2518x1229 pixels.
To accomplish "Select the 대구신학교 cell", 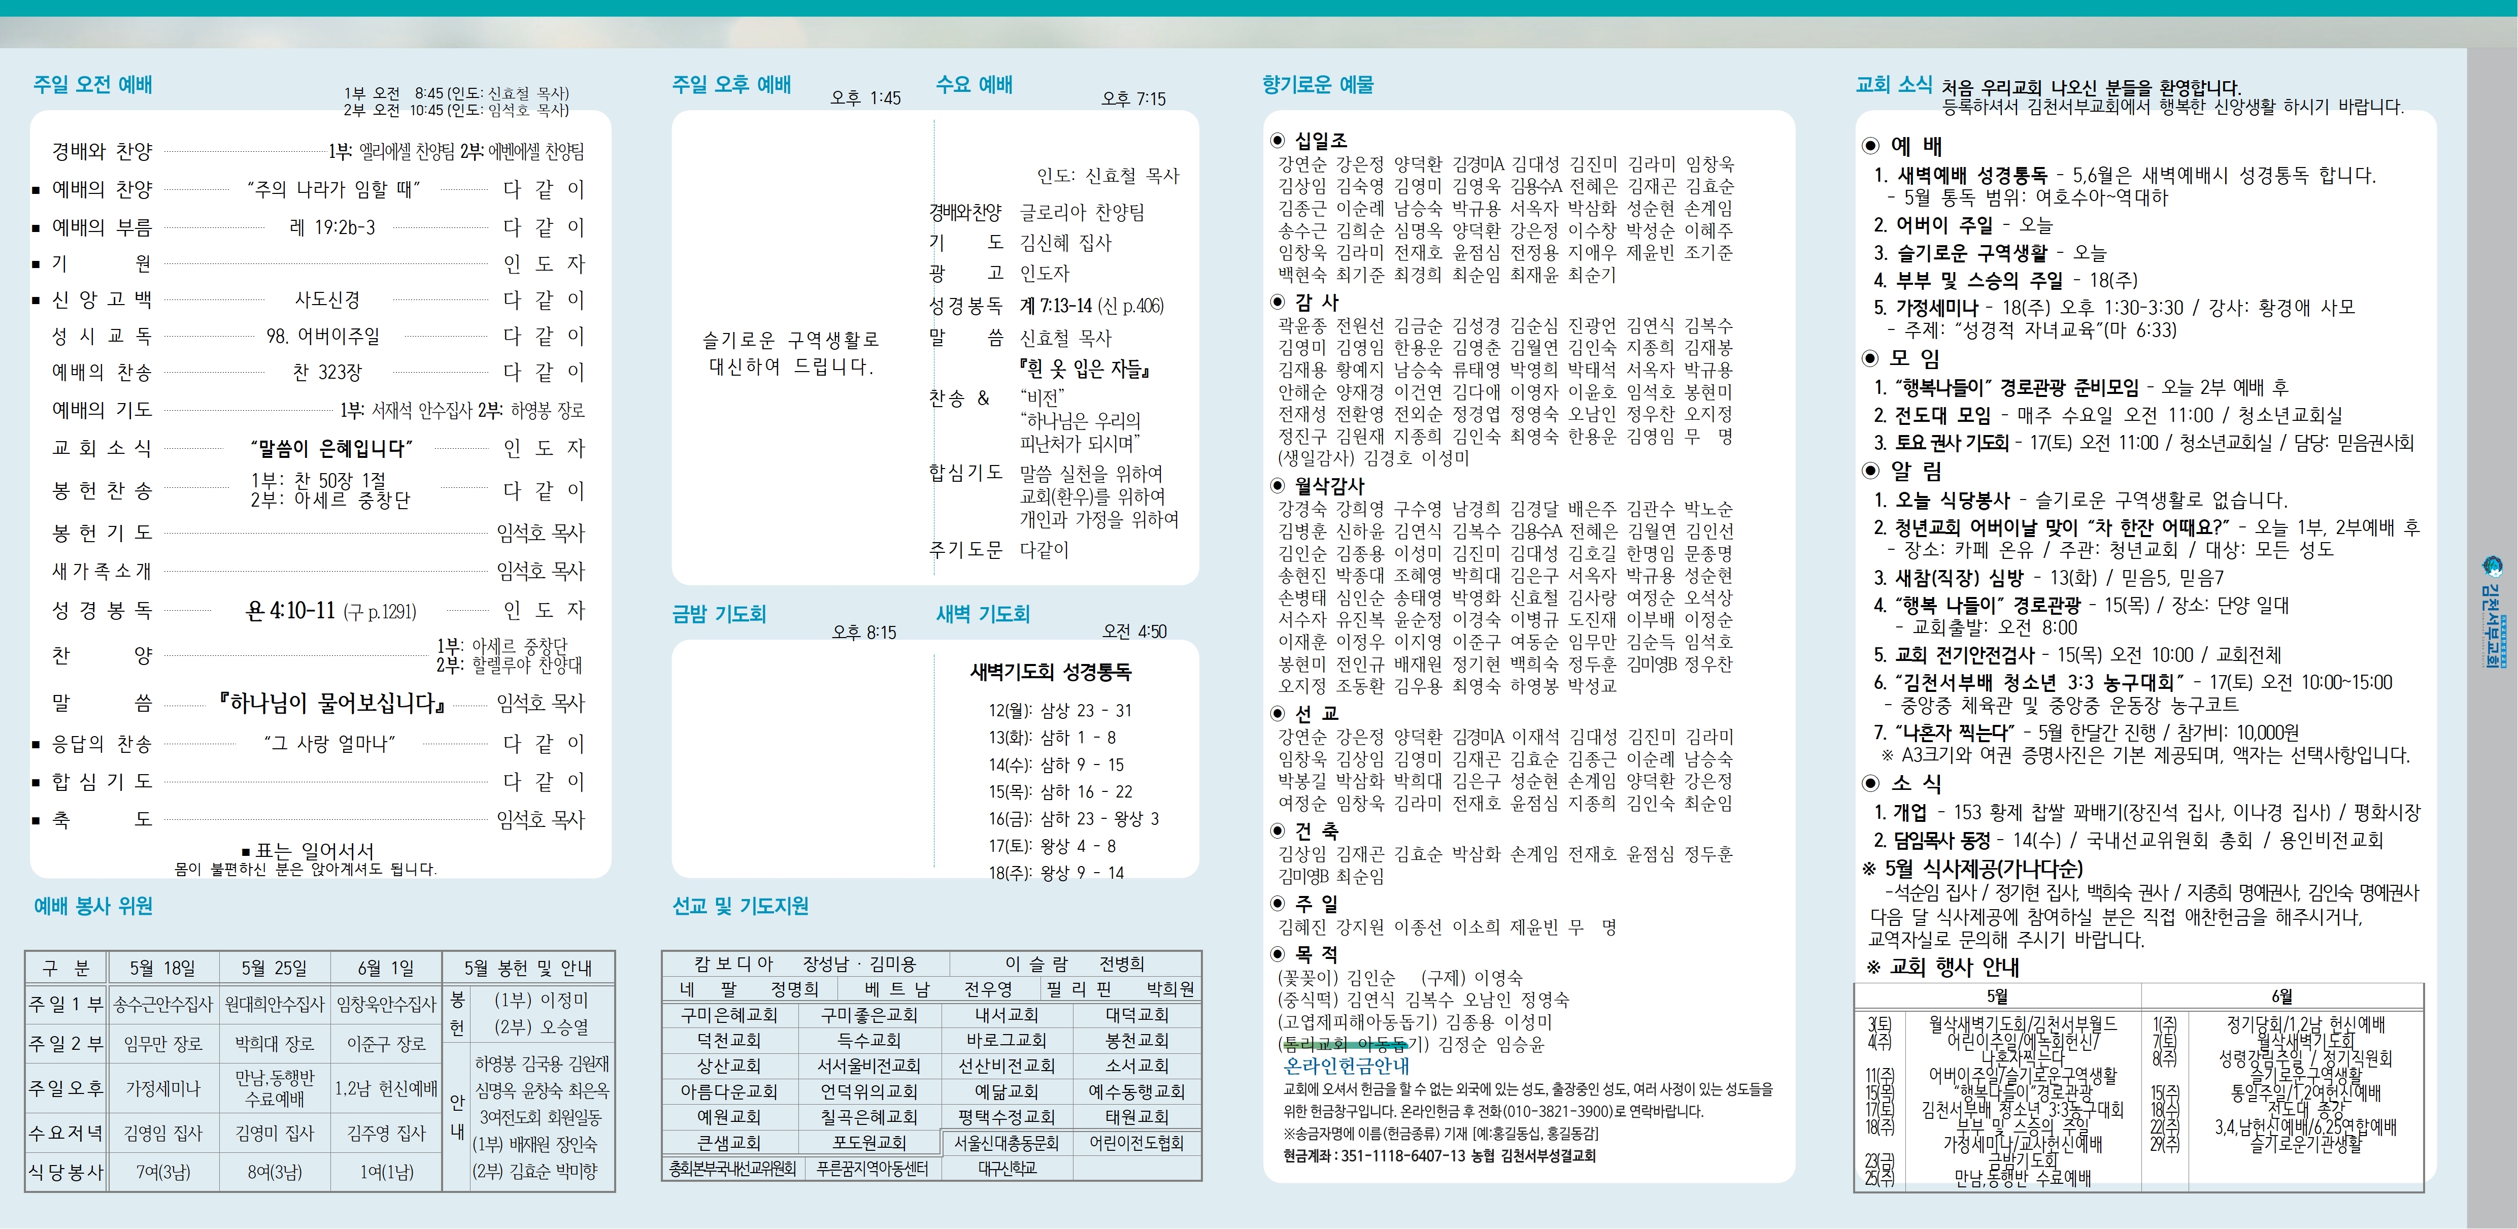I will coord(1007,1169).
